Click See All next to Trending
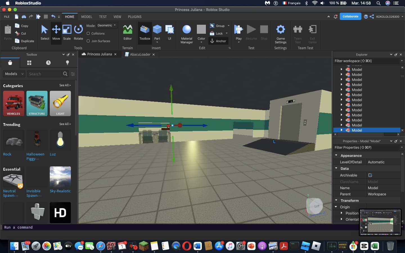Viewport: 405px width, 253px height. pyautogui.click(x=65, y=124)
